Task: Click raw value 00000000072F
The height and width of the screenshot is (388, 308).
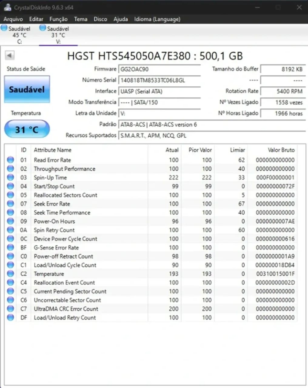Action: pos(275,186)
